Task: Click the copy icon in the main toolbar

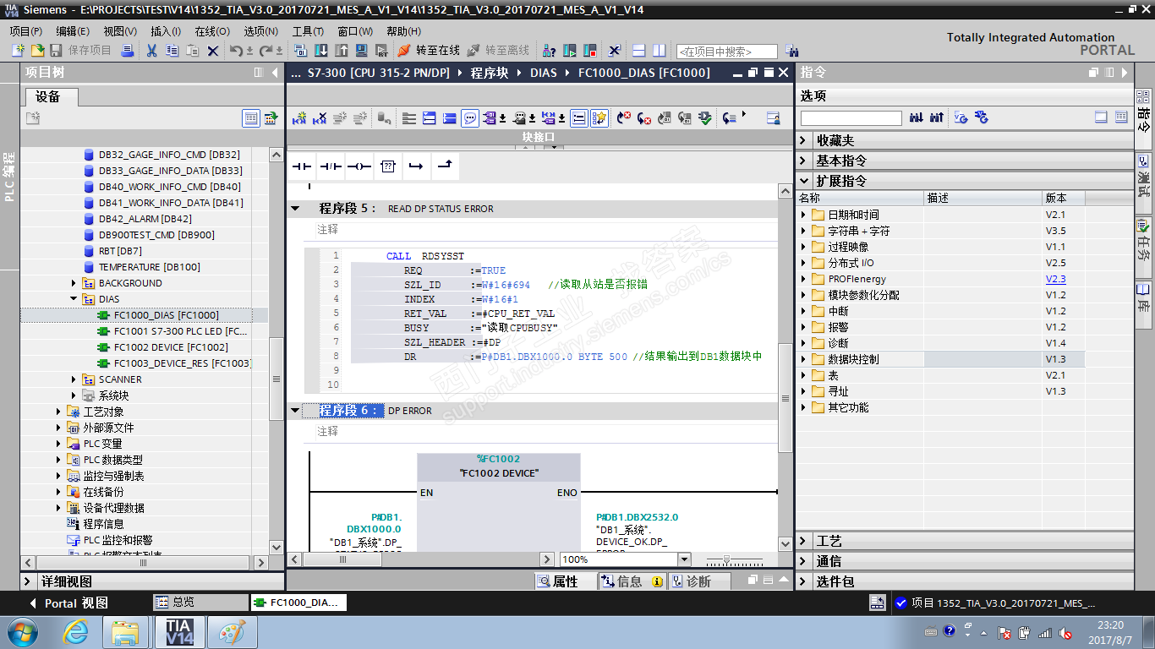Action: (172, 51)
